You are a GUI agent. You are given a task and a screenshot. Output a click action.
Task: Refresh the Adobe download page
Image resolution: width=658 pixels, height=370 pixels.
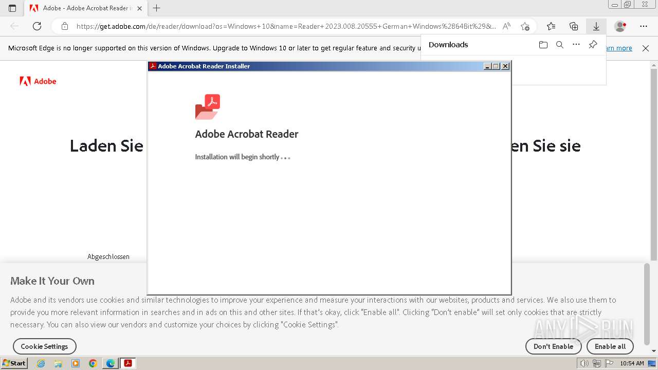pos(37,26)
